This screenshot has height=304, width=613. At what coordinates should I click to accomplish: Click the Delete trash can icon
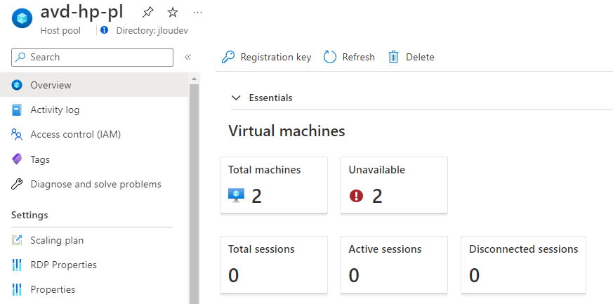pos(393,57)
